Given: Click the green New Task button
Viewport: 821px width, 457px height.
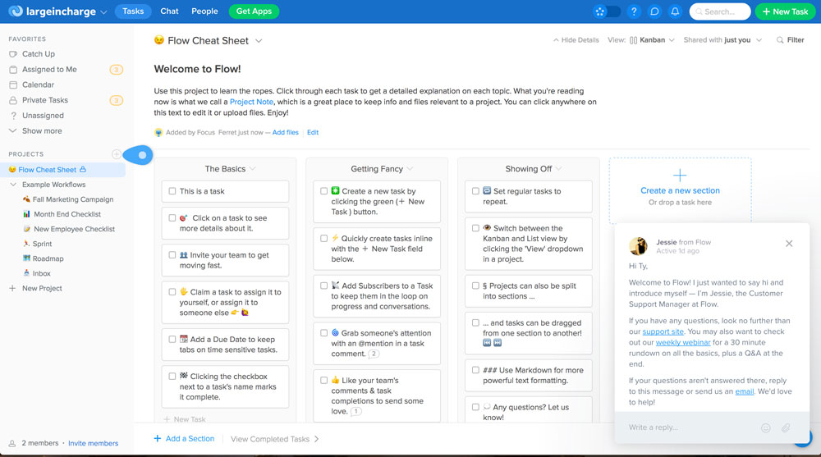Looking at the screenshot, I should tap(785, 11).
